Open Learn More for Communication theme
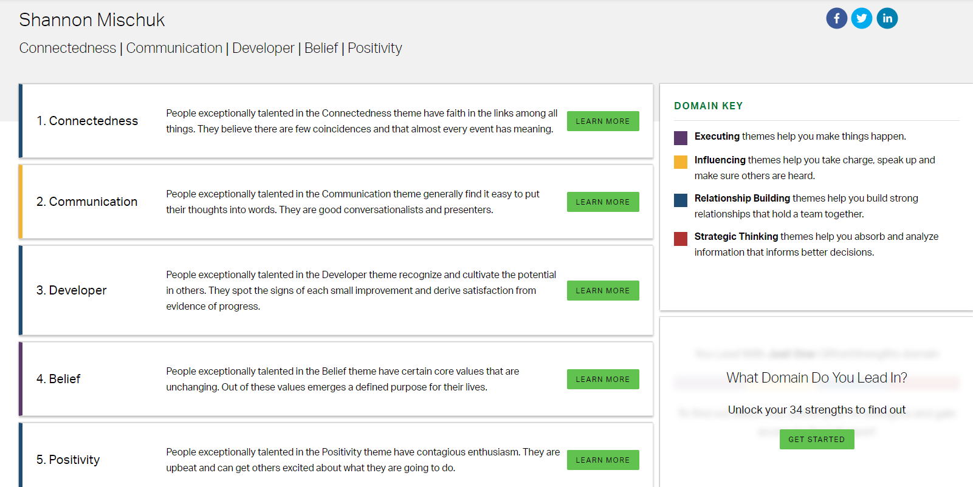Screen dimensions: 973x487 [602, 202]
